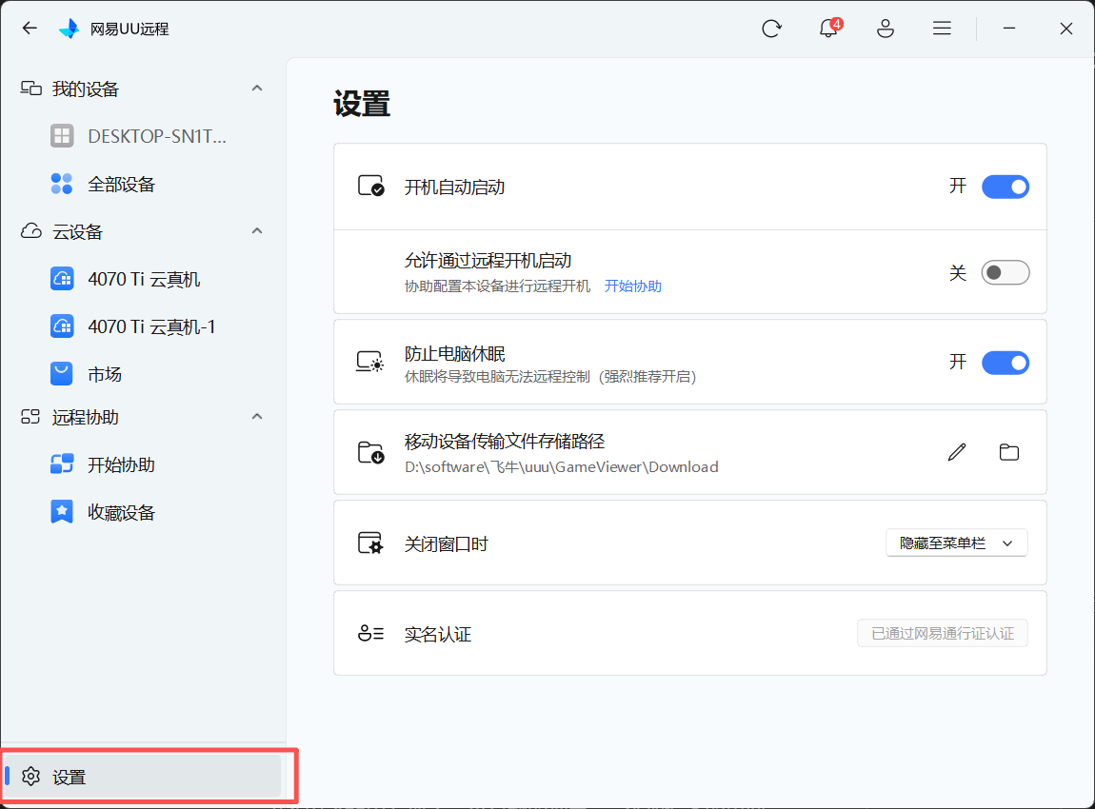Minimize the 网易UU远程 window
Viewport: 1095px width, 809px height.
[x=1009, y=28]
